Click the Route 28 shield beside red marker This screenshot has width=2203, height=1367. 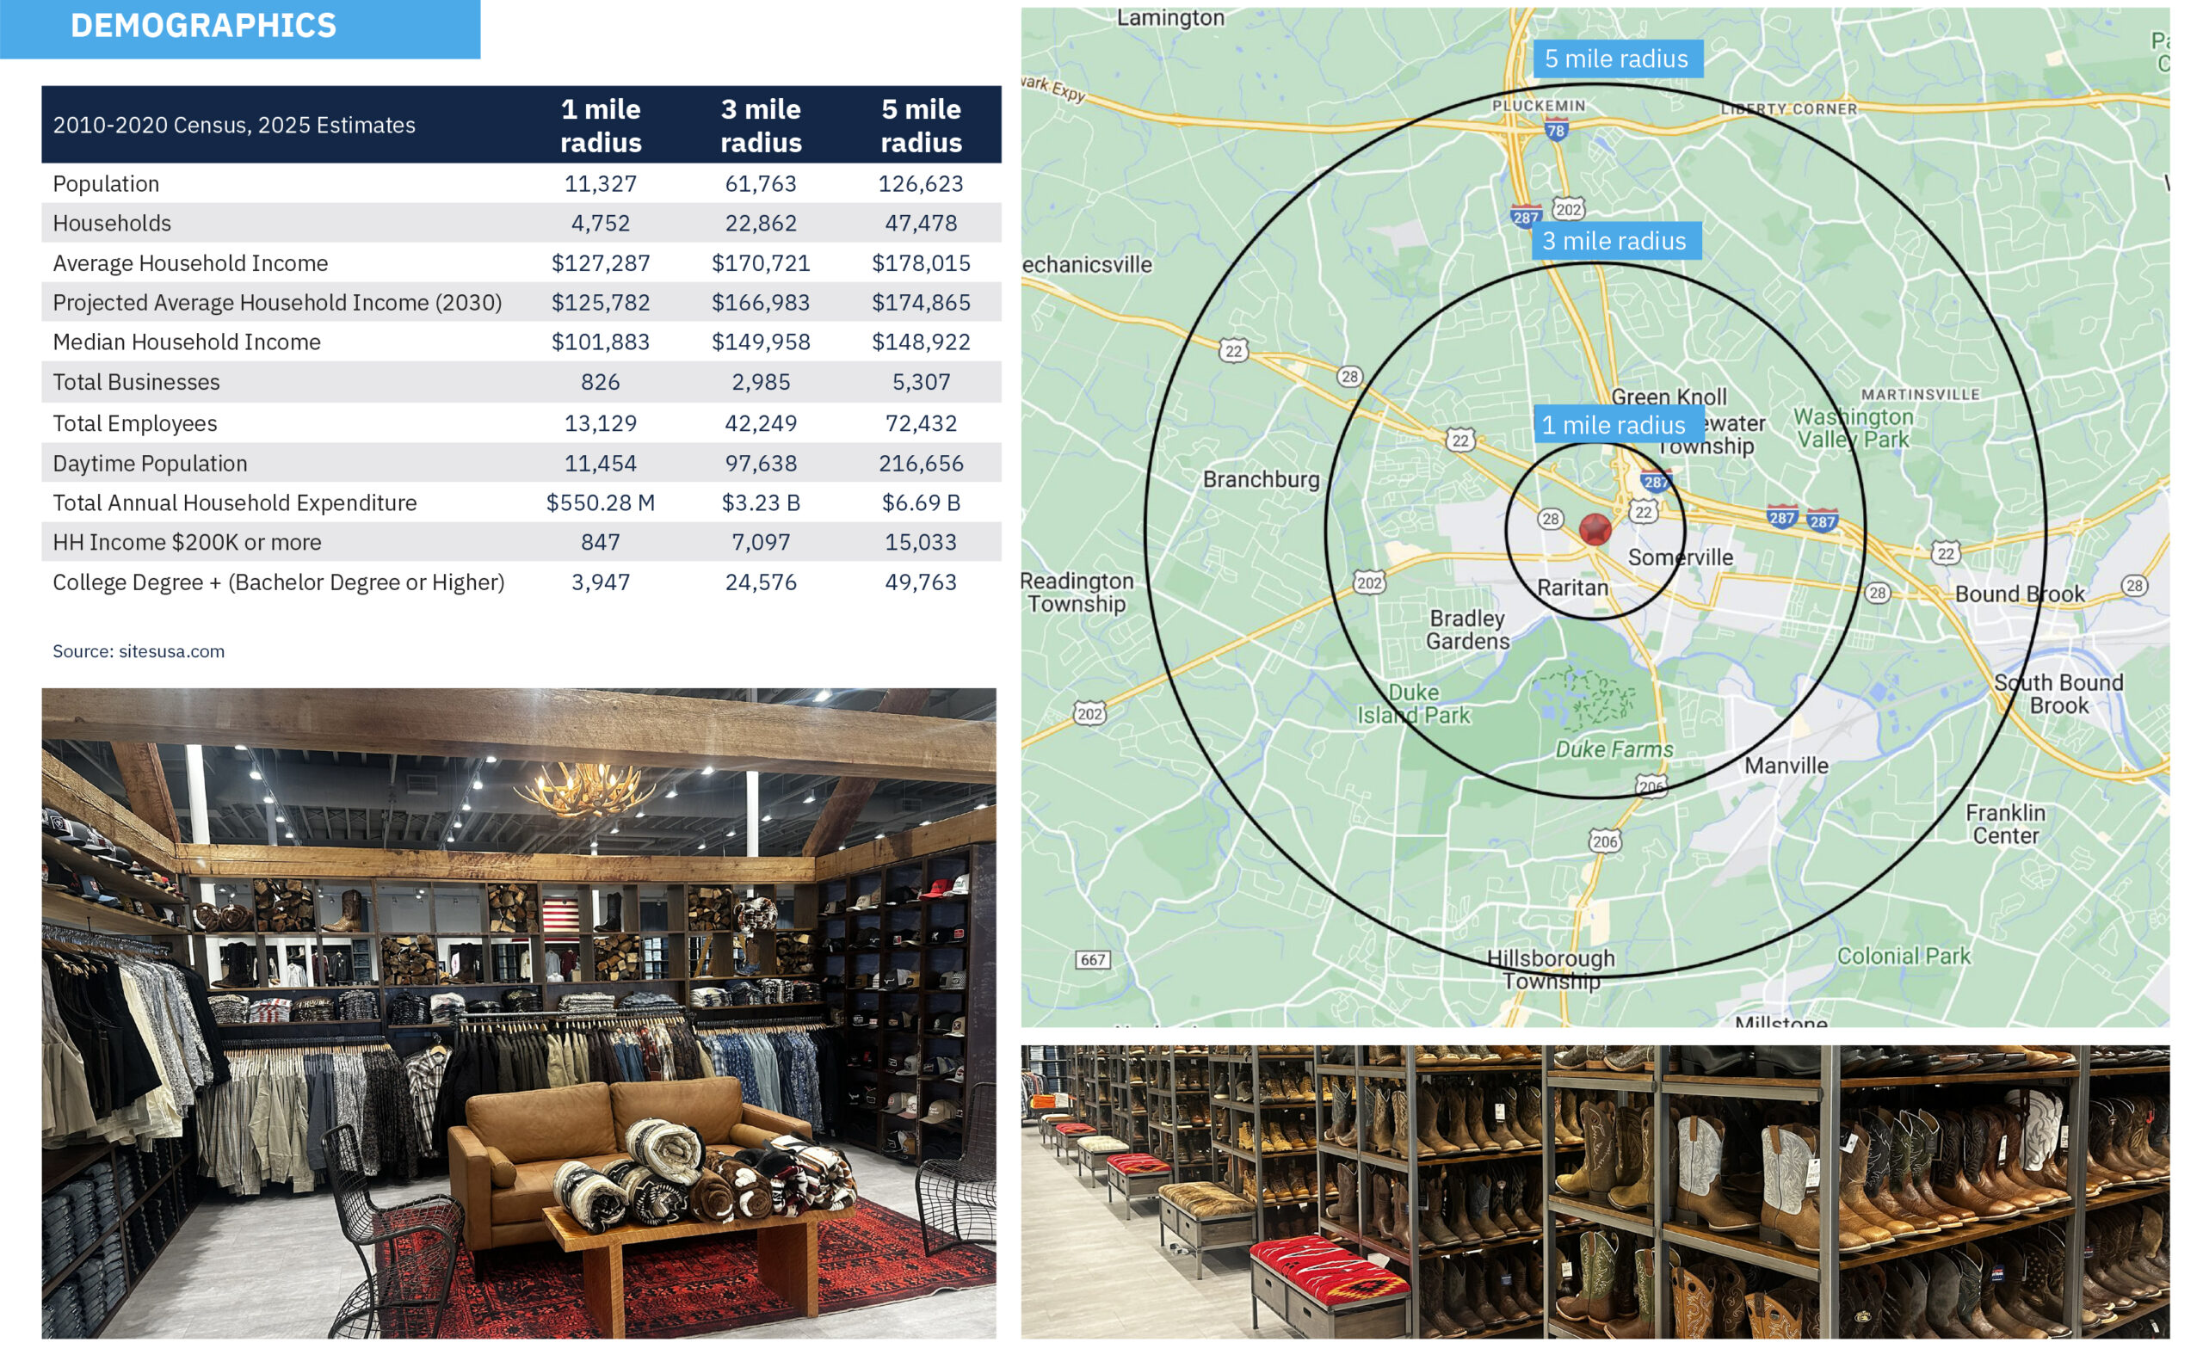click(x=1550, y=518)
